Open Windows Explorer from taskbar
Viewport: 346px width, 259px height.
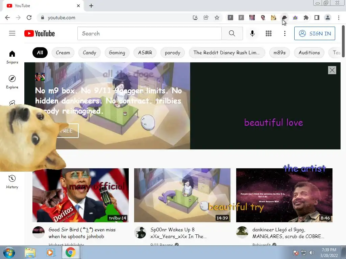(30, 253)
